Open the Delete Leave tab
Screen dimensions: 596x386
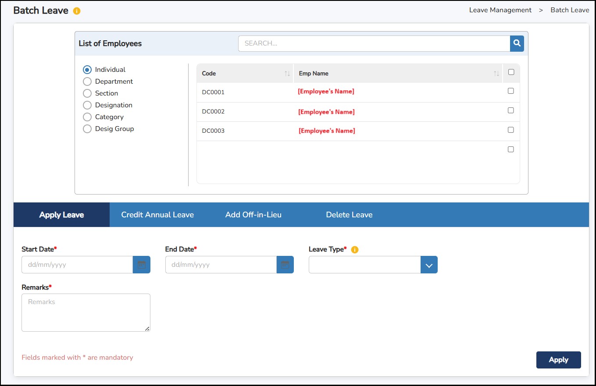click(x=349, y=215)
